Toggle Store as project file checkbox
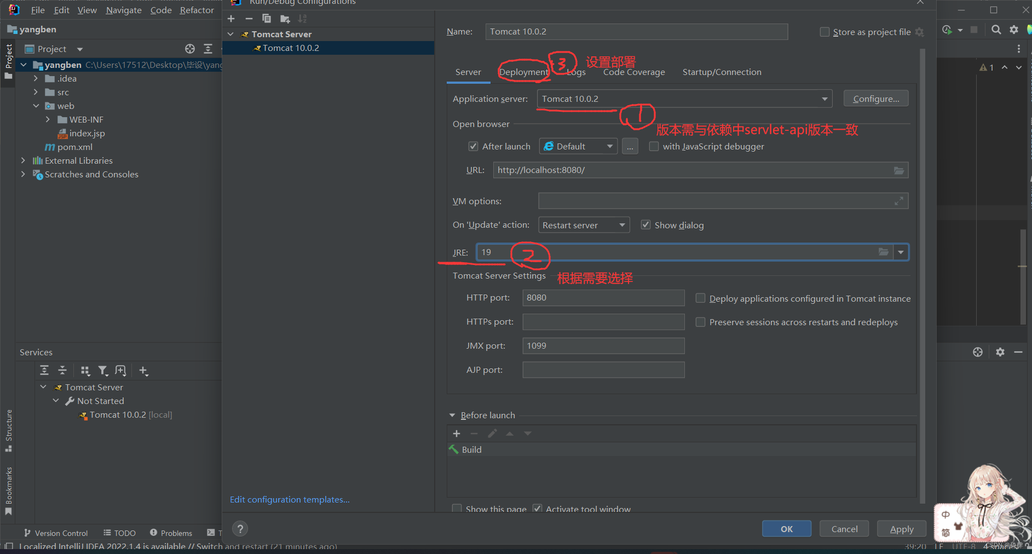Screen dimensions: 1032x554 825,32
